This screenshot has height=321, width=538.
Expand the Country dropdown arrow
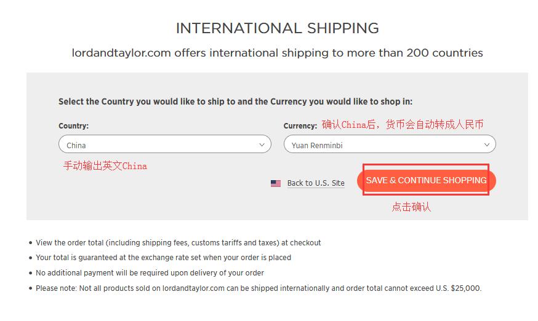262,145
